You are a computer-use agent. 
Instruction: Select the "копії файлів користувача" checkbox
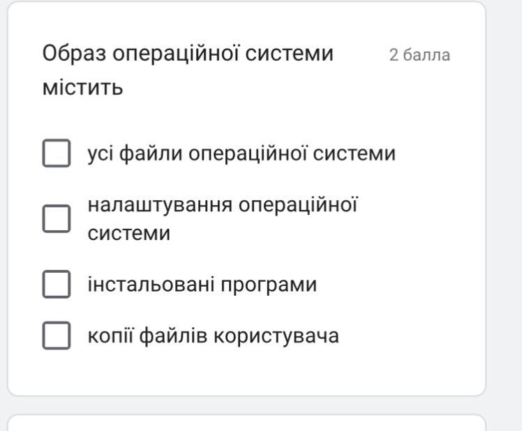coord(57,335)
